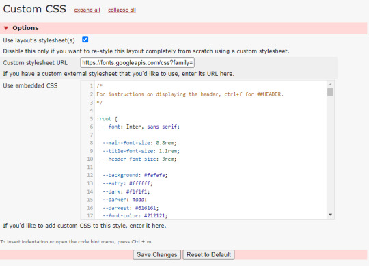Click the Use embedded CSS label
This screenshot has height=266, width=369.
click(x=30, y=85)
